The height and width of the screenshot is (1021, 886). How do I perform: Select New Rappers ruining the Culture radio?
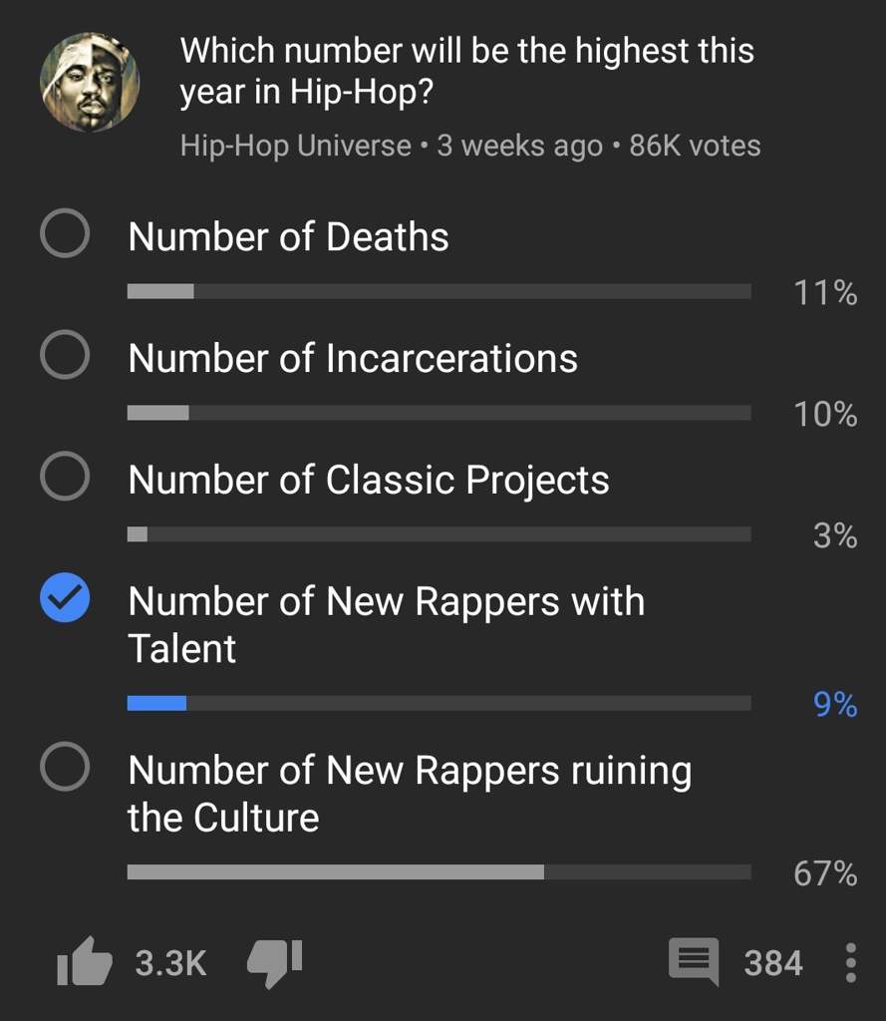coord(65,767)
